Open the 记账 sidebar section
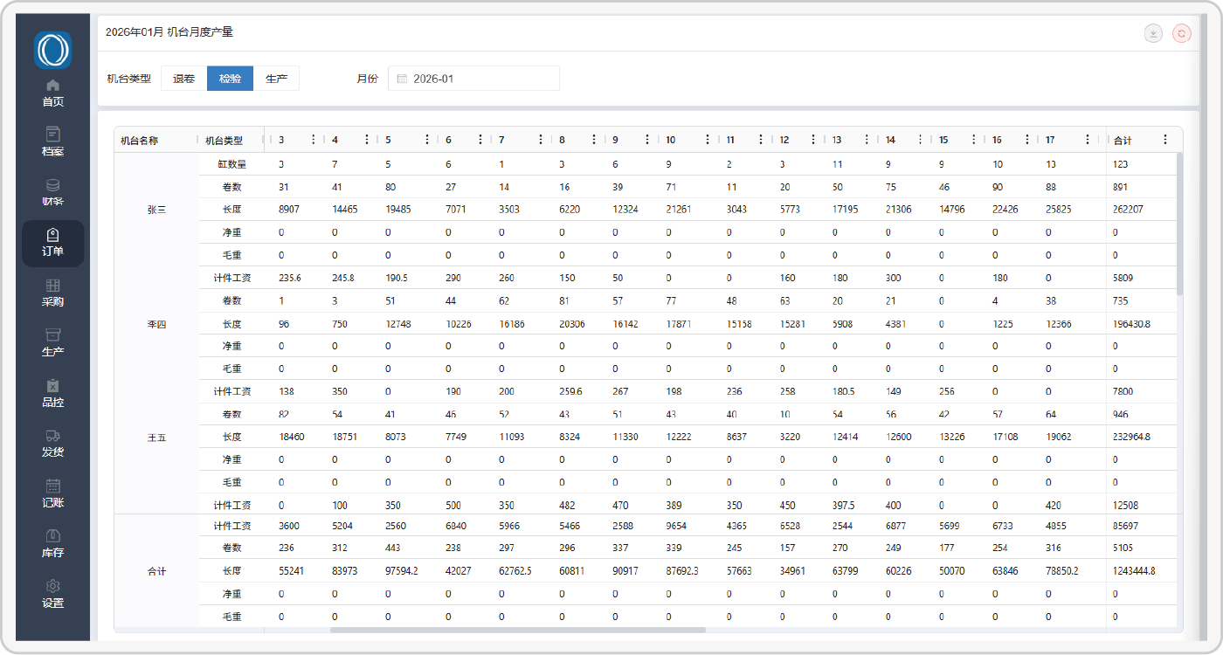Viewport: 1223px width, 655px height. [52, 494]
